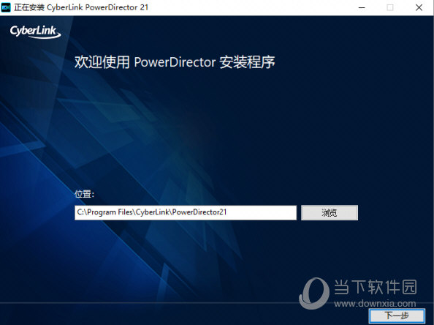
Task: Close the PowerDirector 21 installer window
Action: (419, 7)
